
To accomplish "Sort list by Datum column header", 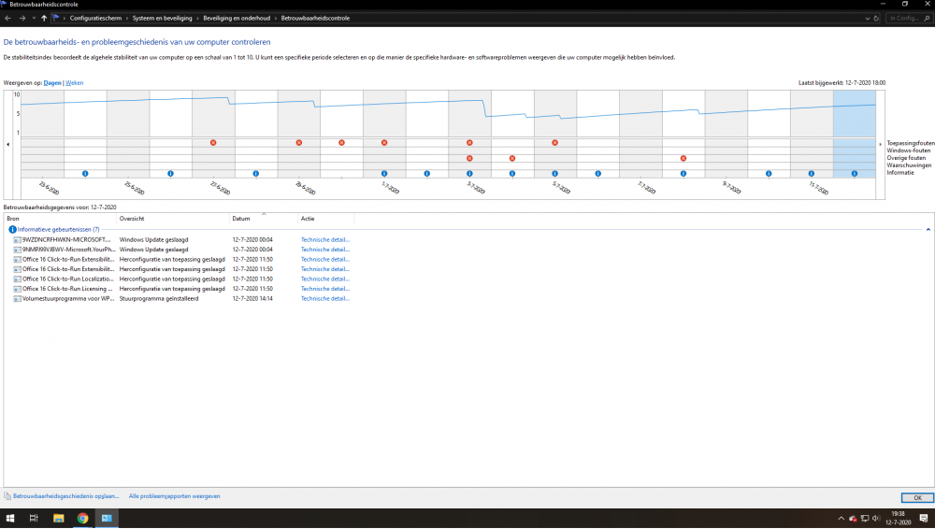I will tap(241, 219).
